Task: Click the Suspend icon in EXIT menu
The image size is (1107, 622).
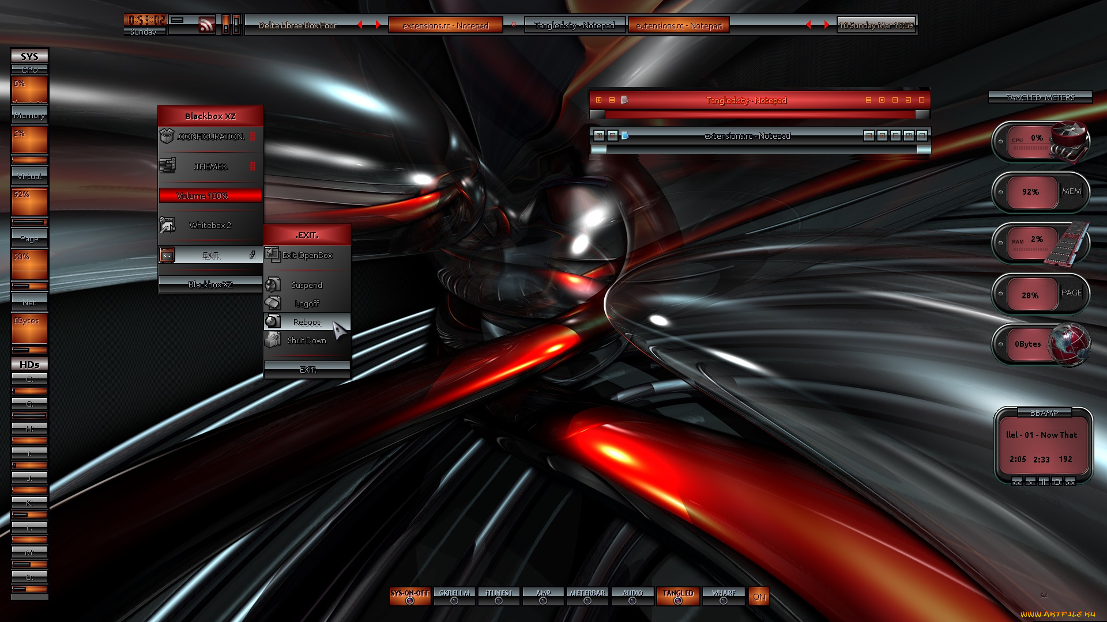Action: click(x=273, y=285)
